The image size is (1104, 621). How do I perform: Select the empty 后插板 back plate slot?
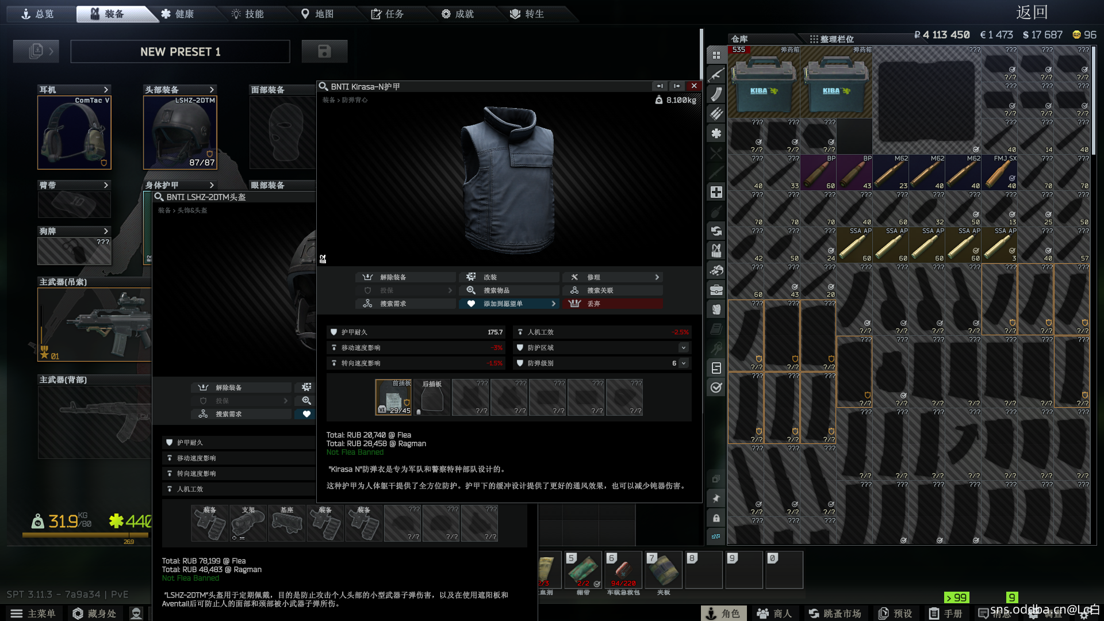(432, 397)
